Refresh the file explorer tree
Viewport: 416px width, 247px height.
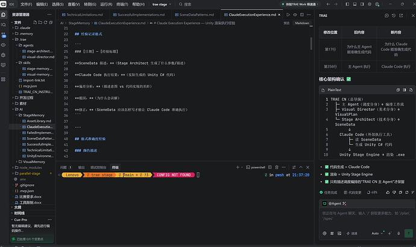point(45,22)
